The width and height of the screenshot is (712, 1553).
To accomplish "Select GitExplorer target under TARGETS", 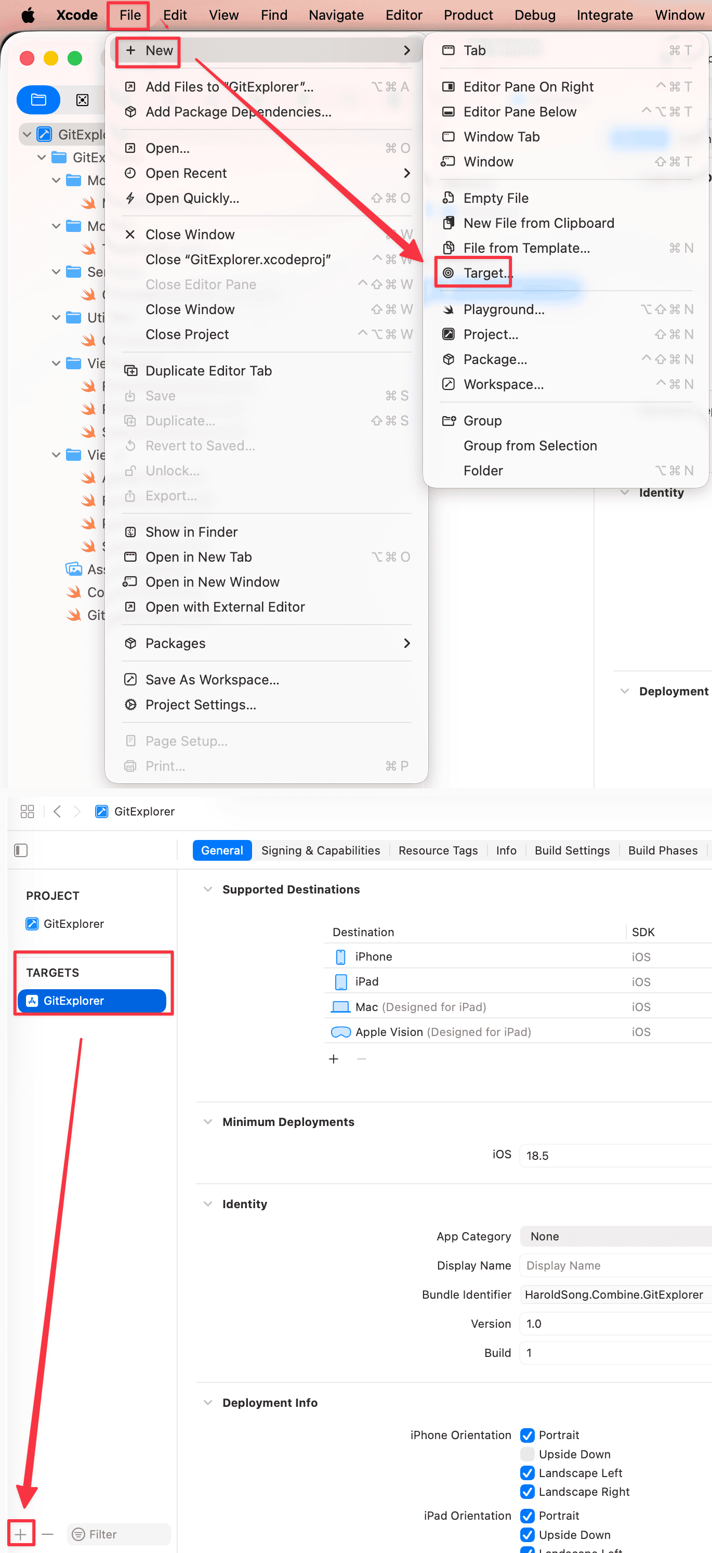I will pyautogui.click(x=91, y=1001).
